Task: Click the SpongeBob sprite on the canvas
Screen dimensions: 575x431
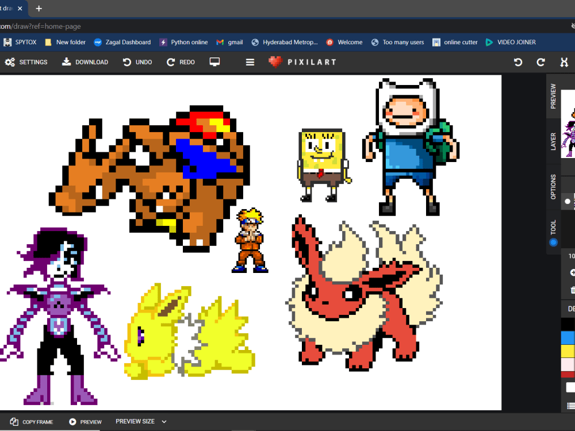Action: coord(323,166)
